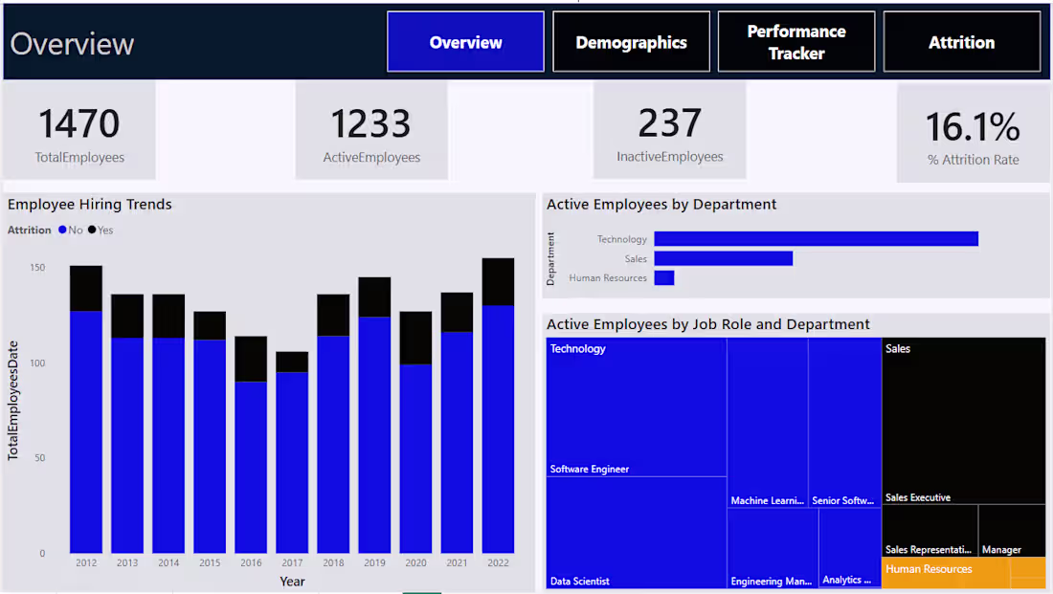Click the Sales Executive block in the treemap
Image resolution: width=1053 pixels, height=594 pixels.
962,421
